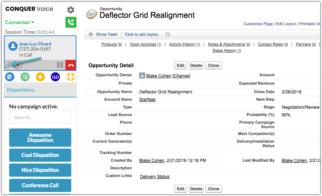Choose Nice Disposition
The image size is (322, 196).
(40, 170)
